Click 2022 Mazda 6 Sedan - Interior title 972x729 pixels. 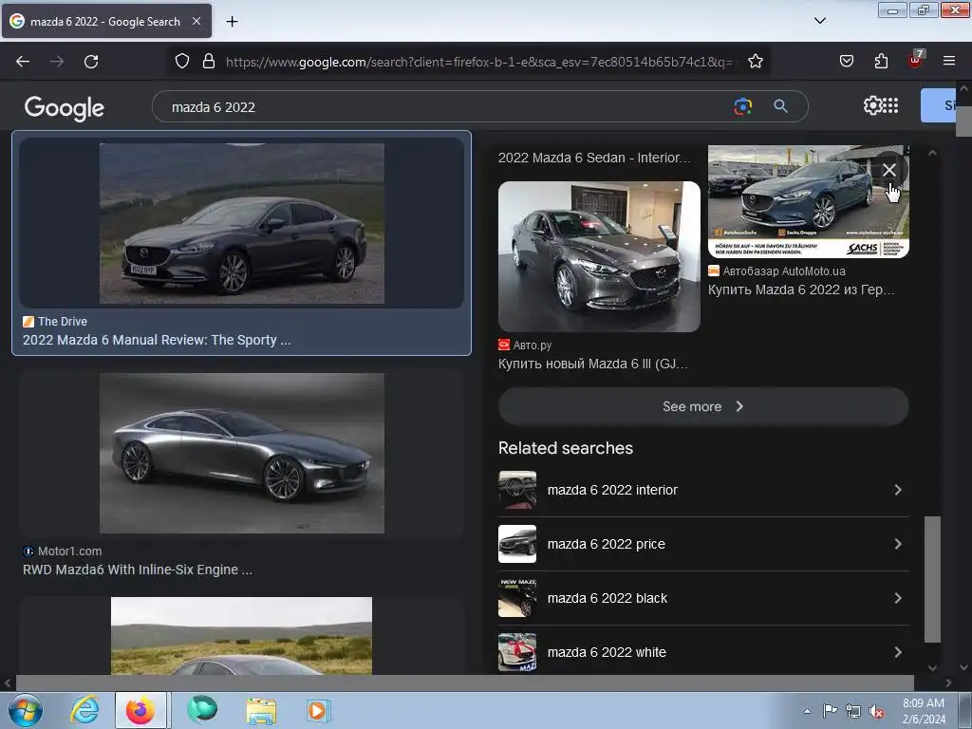pos(594,158)
